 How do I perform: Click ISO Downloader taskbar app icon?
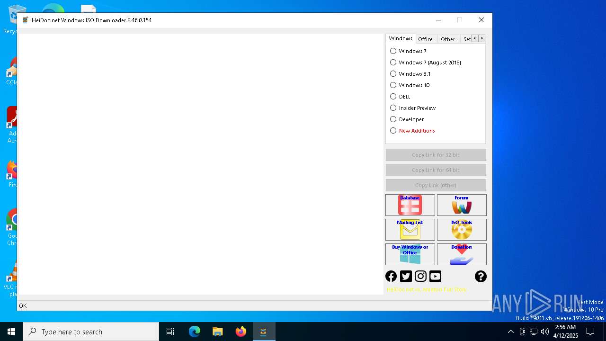point(264,332)
